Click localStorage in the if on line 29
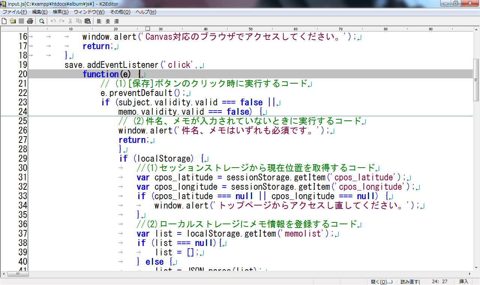Viewport: 480px width, 285px height. pyautogui.click(x=163, y=159)
